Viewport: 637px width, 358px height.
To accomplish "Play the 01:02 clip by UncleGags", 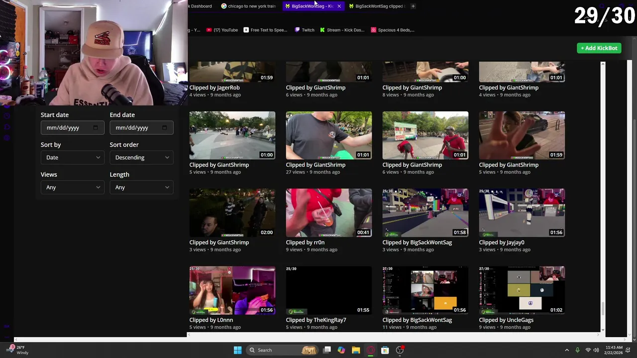I will [x=522, y=290].
